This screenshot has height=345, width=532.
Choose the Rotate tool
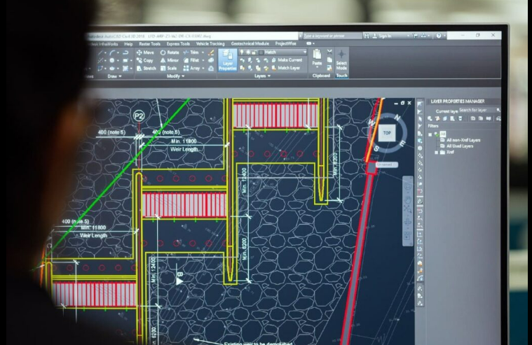pos(170,52)
